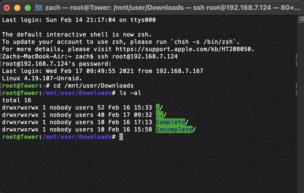This screenshot has height=193, width=304.
Task: Click the current directory './' entry
Action: coord(159,108)
